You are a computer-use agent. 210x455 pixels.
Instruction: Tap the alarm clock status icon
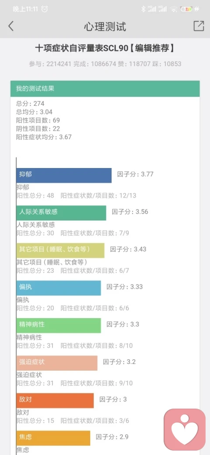pyautogui.click(x=45, y=9)
